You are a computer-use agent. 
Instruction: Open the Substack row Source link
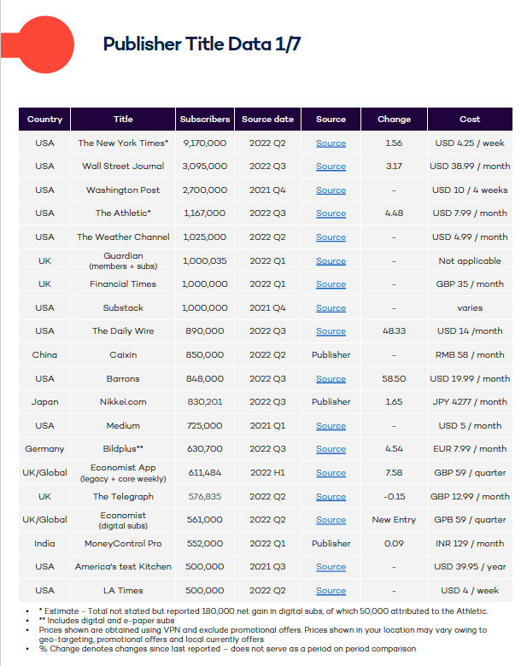pyautogui.click(x=331, y=308)
